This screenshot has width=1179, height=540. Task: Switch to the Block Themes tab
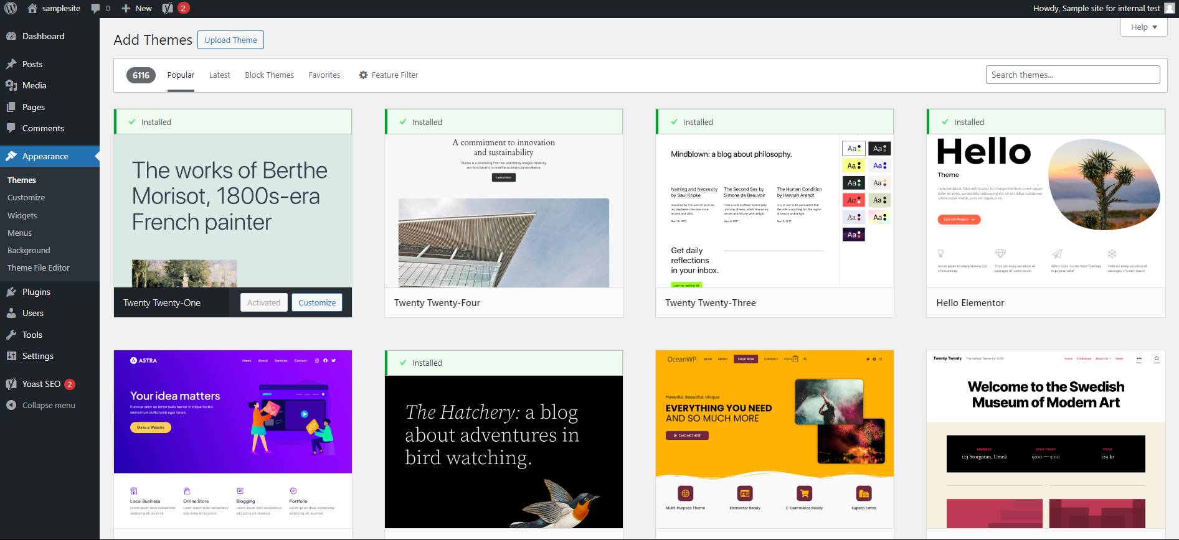tap(269, 75)
